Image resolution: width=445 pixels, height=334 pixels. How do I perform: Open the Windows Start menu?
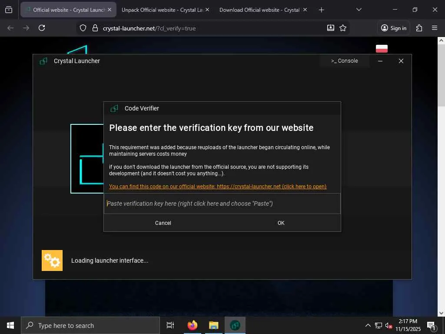point(10,325)
